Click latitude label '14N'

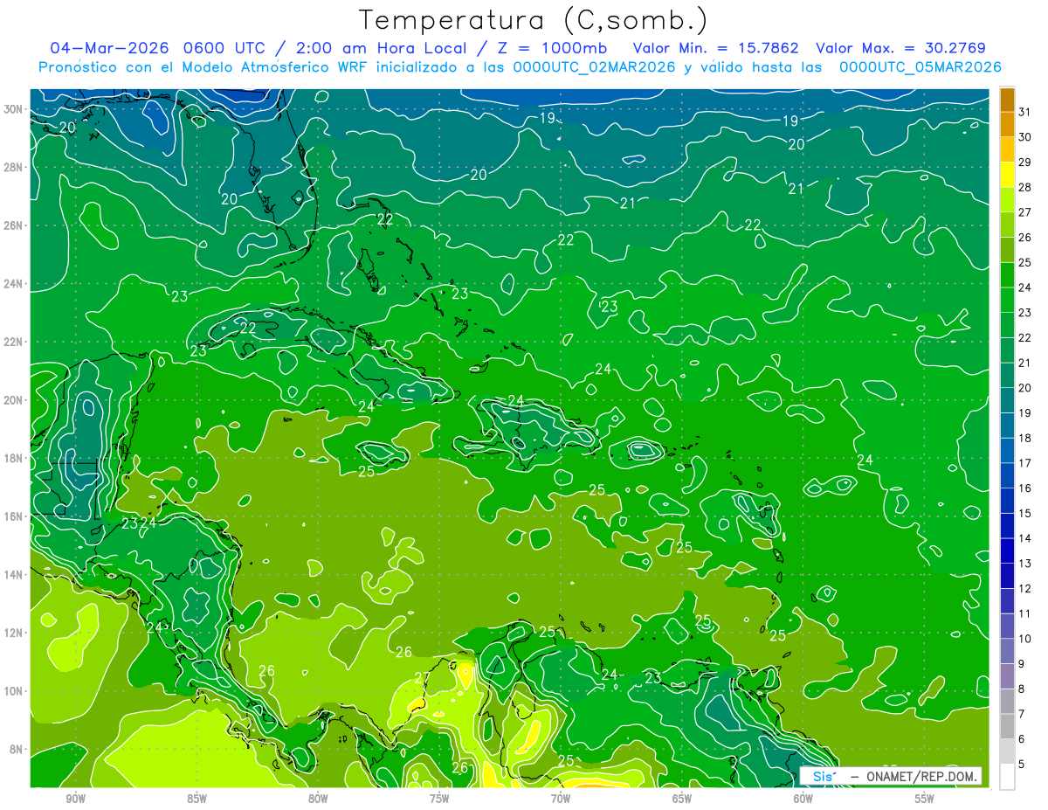[13, 574]
